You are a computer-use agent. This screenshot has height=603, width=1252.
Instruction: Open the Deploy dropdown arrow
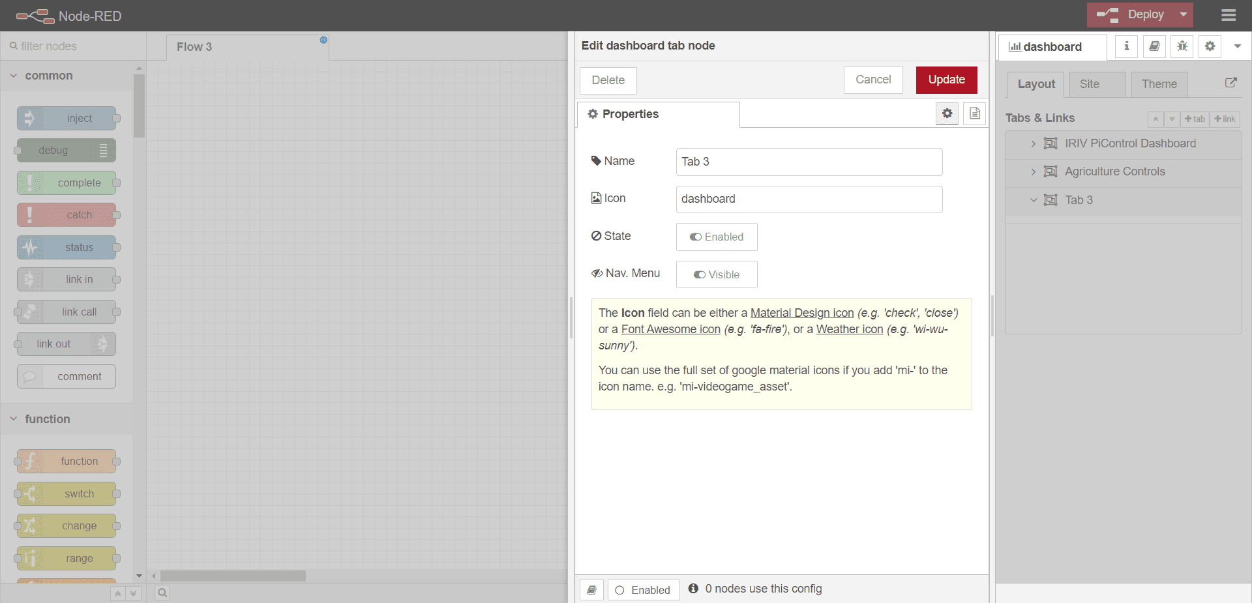[x=1183, y=14]
